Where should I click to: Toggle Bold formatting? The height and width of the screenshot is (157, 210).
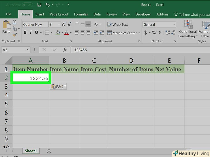tap(25, 33)
